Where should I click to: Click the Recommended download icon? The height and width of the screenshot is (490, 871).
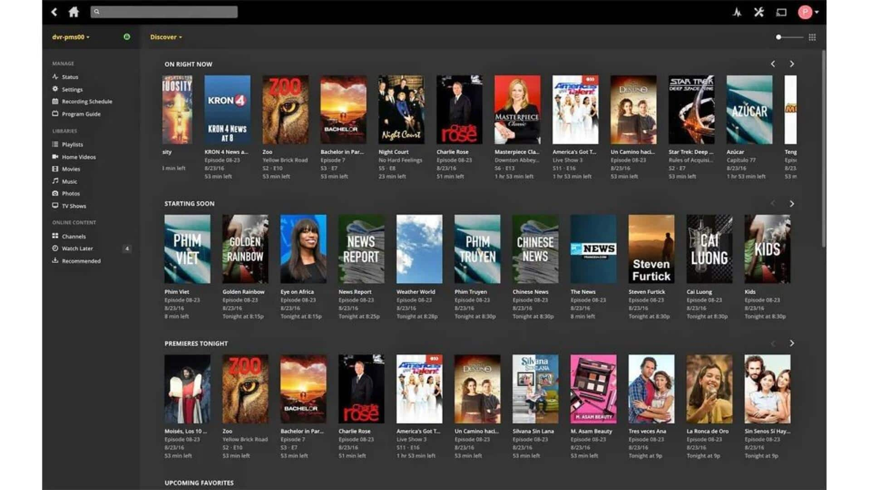tap(55, 260)
